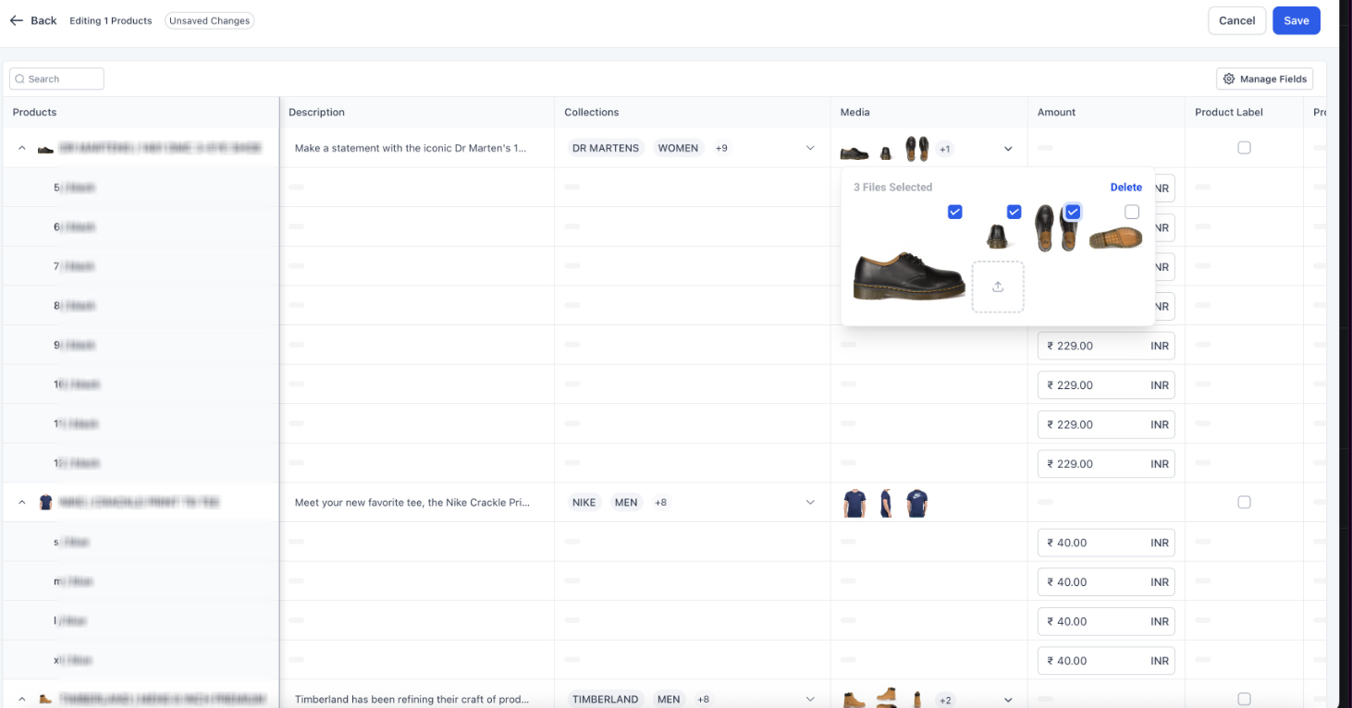Click the Back link

pyautogui.click(x=43, y=20)
